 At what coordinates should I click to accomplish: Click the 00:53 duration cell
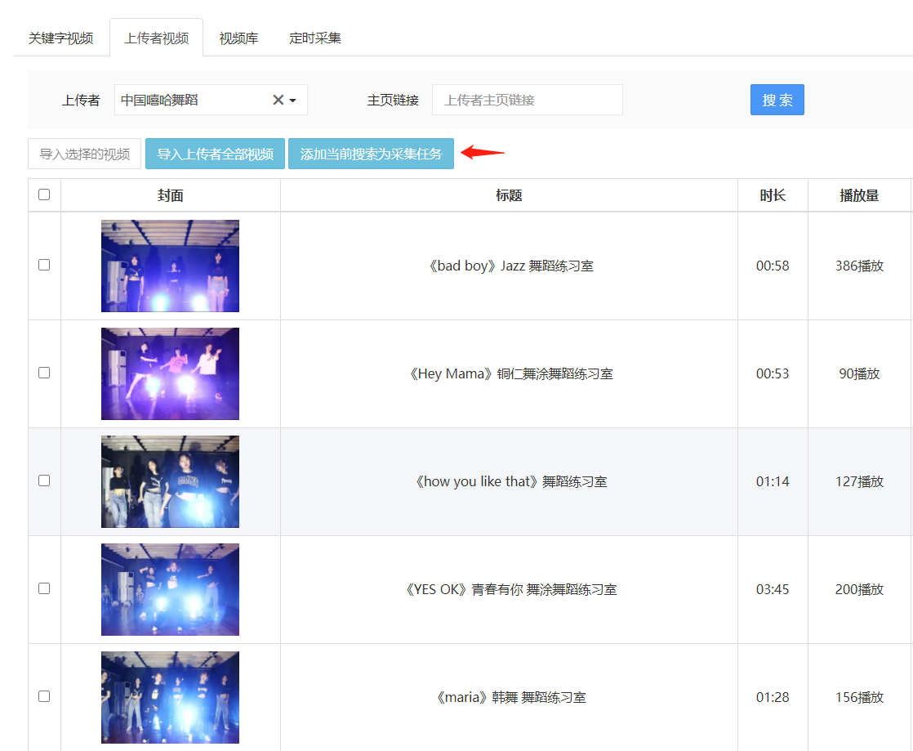coord(773,373)
